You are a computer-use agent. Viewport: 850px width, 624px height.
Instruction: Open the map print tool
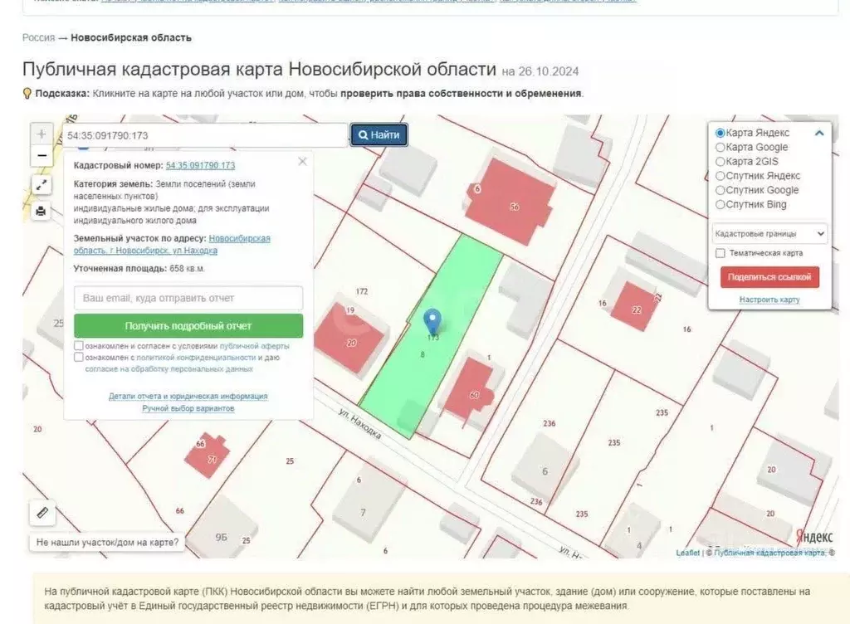[41, 211]
